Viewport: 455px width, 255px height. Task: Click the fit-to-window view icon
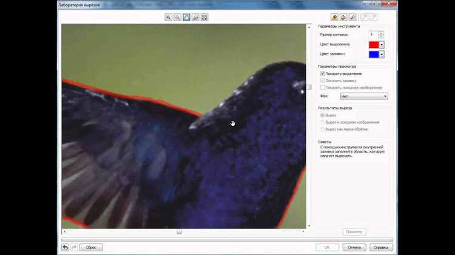tap(204, 18)
